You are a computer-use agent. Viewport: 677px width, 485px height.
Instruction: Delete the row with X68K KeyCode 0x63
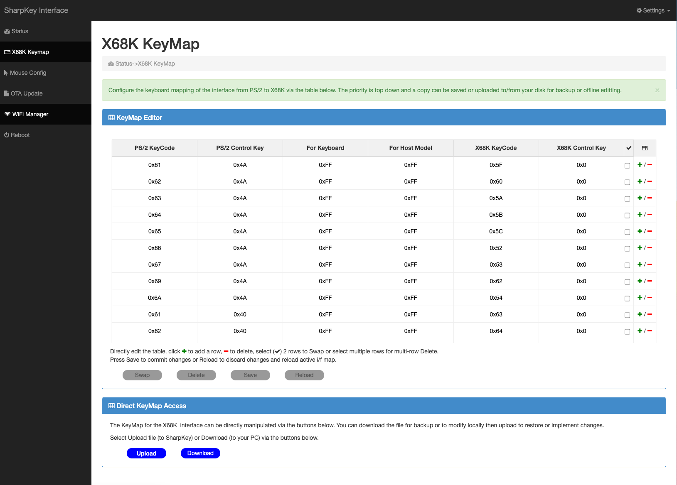coord(650,314)
